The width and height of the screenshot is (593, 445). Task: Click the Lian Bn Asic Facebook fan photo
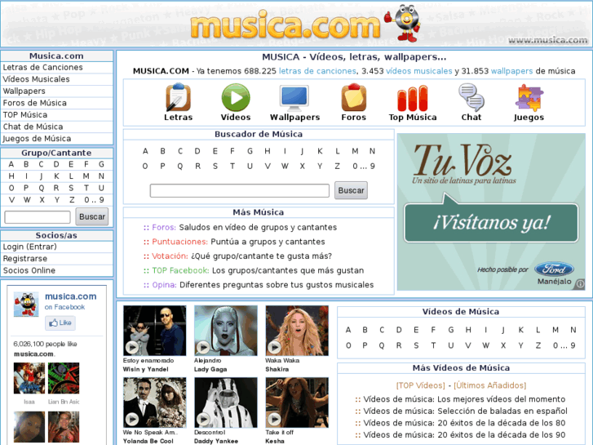point(64,378)
